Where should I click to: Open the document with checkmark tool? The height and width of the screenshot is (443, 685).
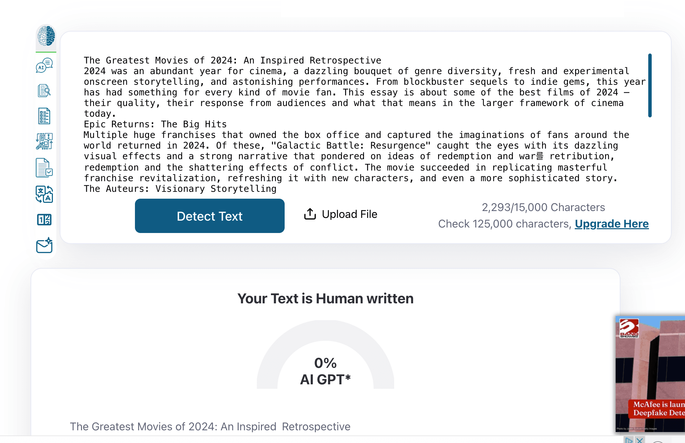click(x=44, y=168)
